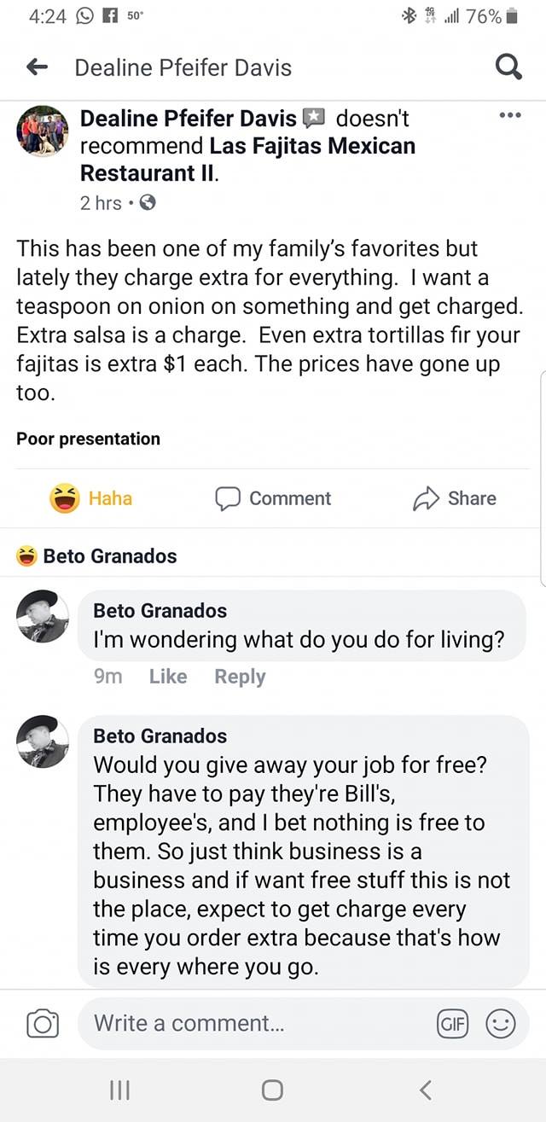Image resolution: width=546 pixels, height=1122 pixels.
Task: Open the emoji smiley picker
Action: click(501, 1023)
